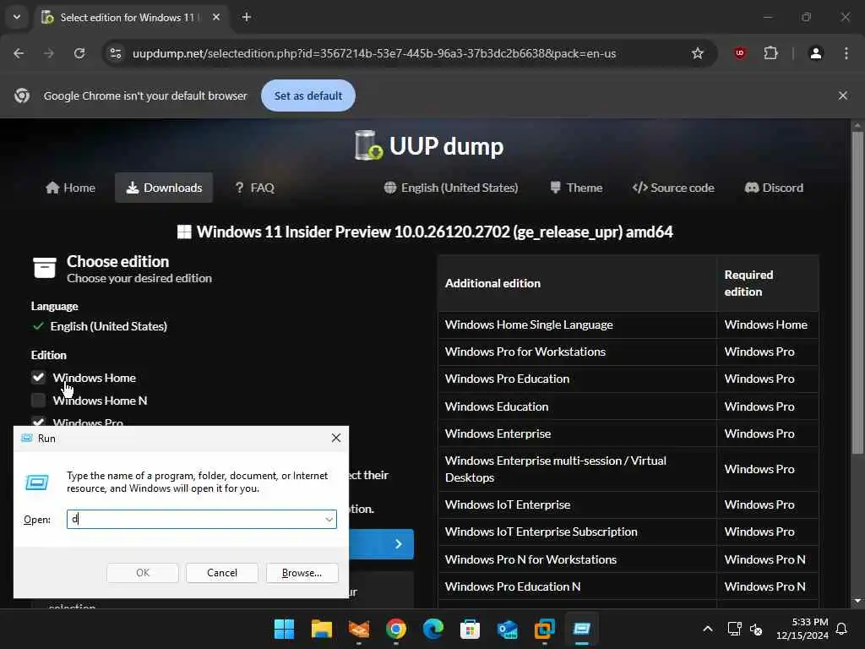
Task: Click the Windows Home Single Language cell
Action: click(578, 324)
